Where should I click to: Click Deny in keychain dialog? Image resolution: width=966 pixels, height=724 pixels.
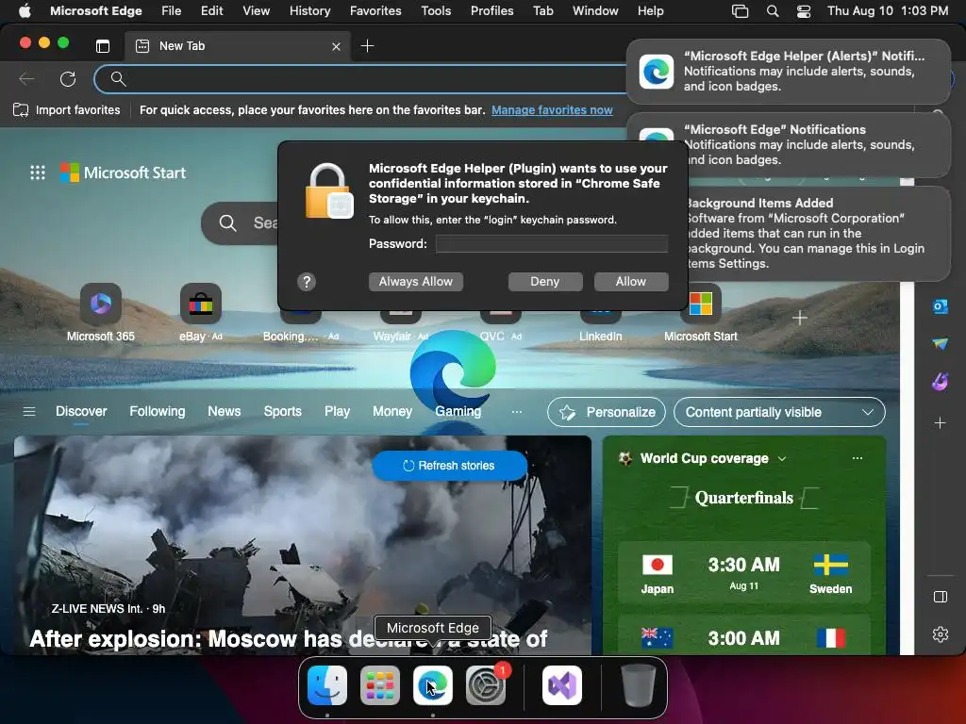(x=545, y=281)
